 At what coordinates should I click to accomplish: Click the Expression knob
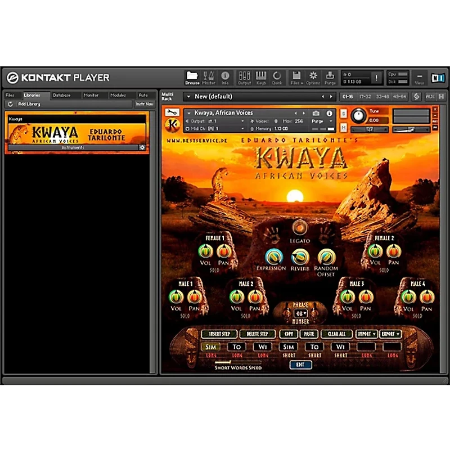pyautogui.click(x=273, y=256)
